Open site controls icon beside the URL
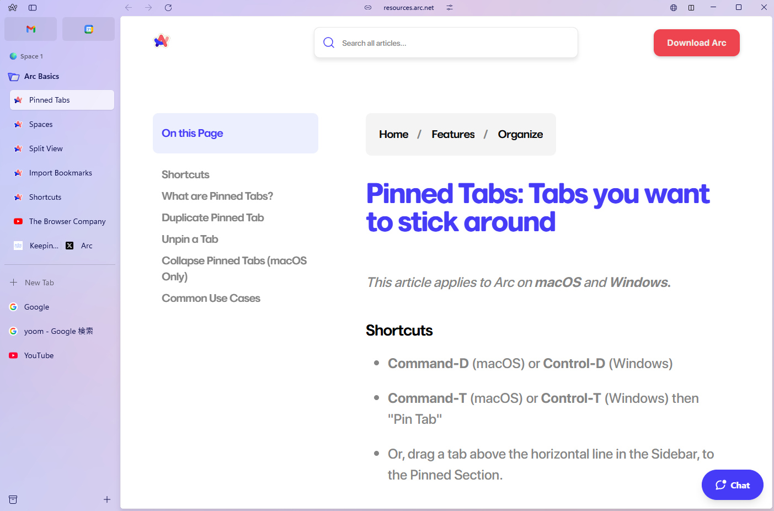Image resolution: width=774 pixels, height=511 pixels. [x=450, y=8]
